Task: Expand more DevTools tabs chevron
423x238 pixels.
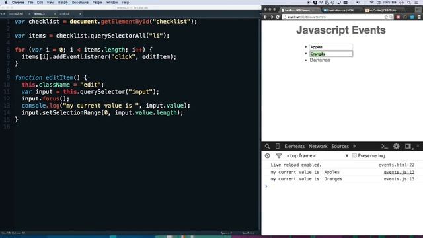Action: click(x=354, y=146)
